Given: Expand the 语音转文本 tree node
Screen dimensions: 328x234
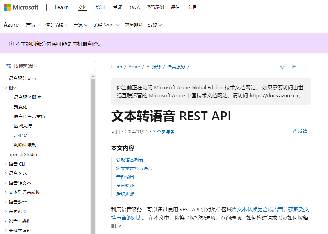Looking at the screenshot, I should [6, 183].
